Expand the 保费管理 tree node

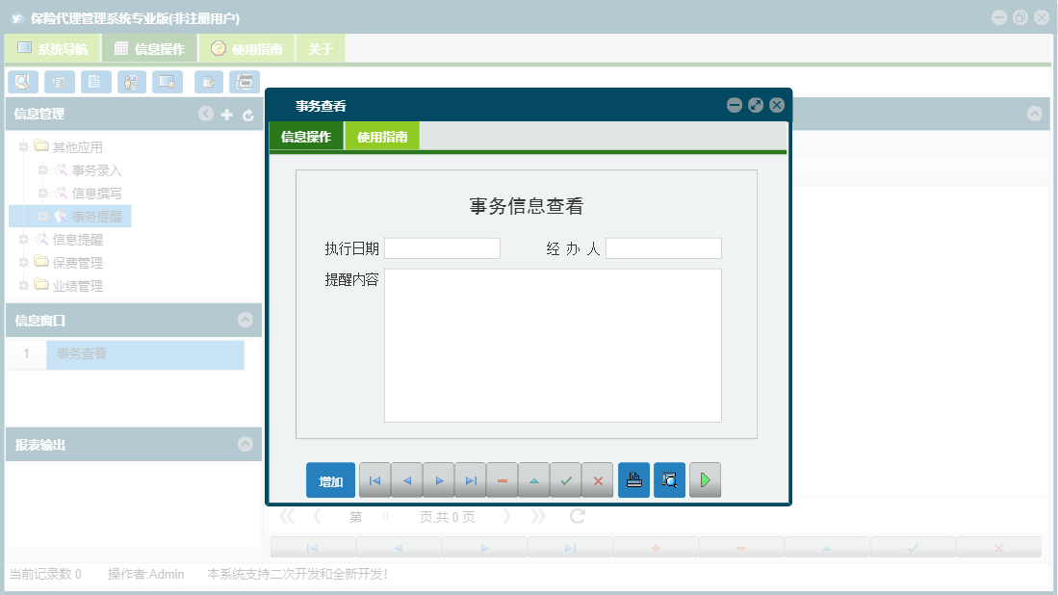tap(24, 263)
